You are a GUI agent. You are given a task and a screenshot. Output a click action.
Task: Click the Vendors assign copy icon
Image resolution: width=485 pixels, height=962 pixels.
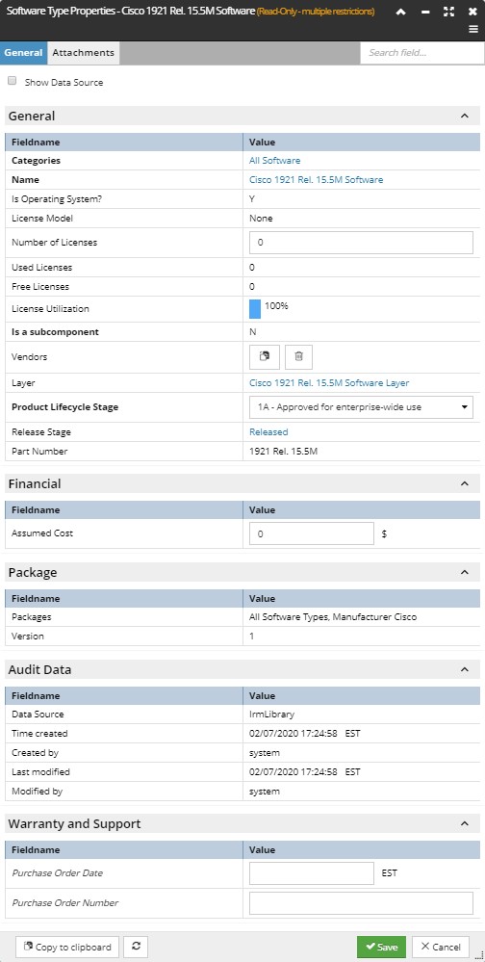[265, 356]
